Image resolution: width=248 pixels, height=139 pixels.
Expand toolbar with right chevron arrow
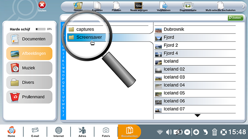click(243, 6)
